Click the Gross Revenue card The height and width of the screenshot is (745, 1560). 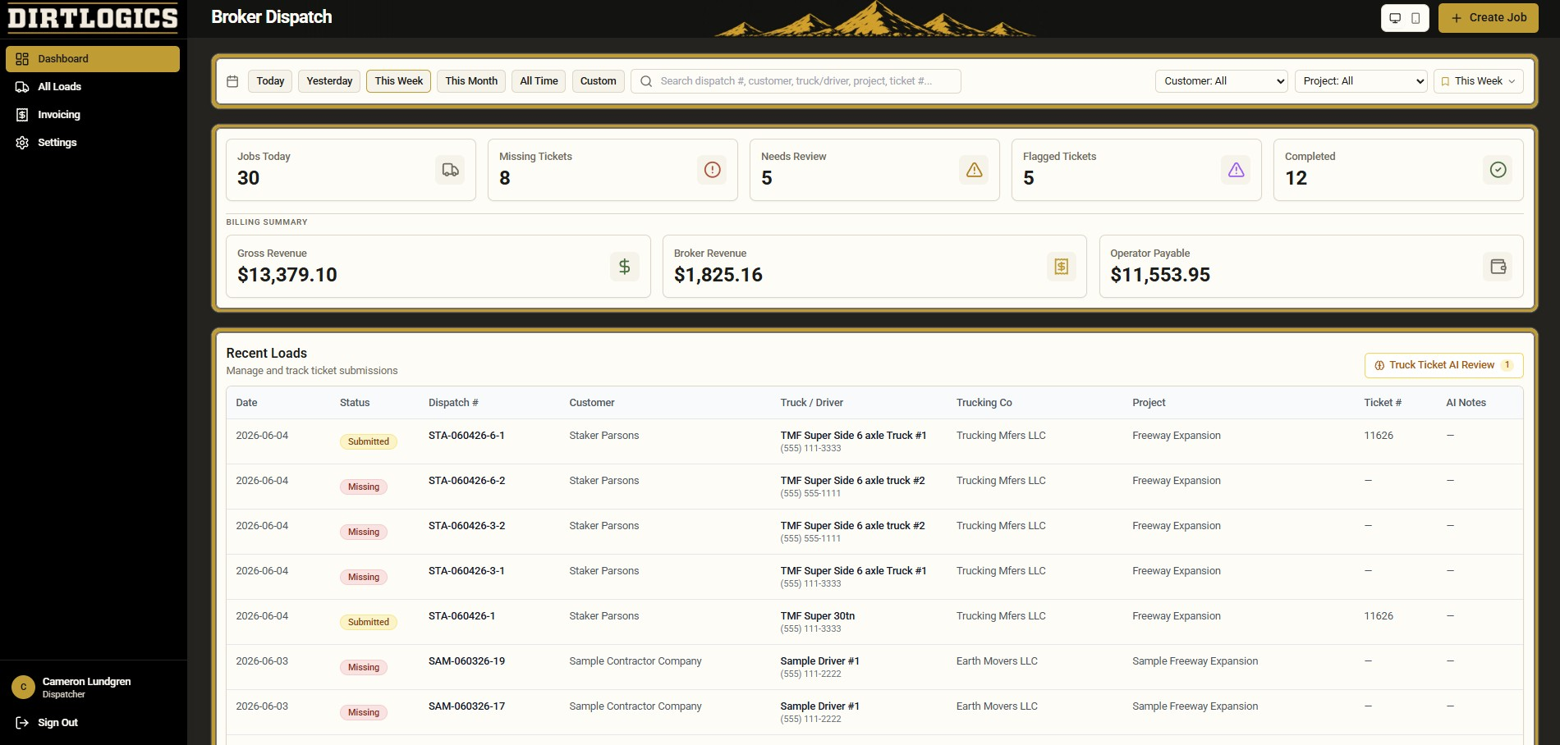click(438, 267)
